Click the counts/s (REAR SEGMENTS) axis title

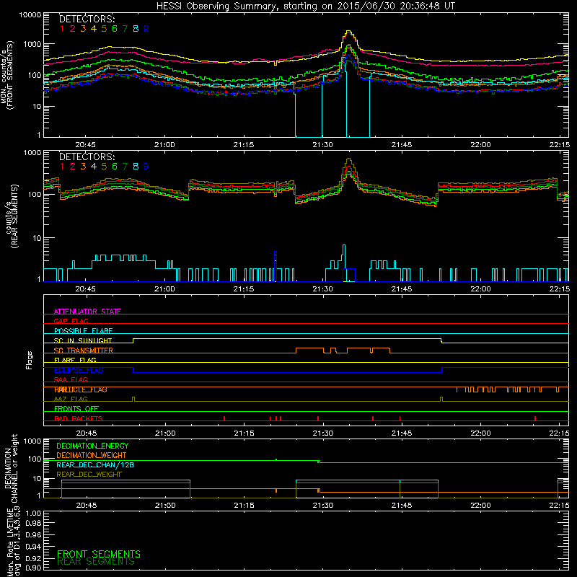coord(12,216)
